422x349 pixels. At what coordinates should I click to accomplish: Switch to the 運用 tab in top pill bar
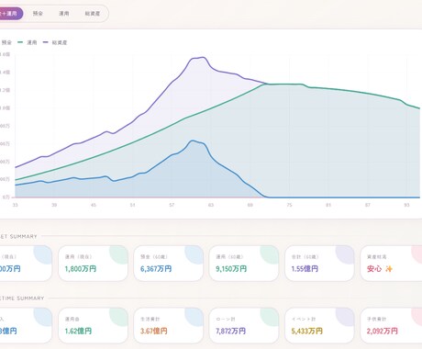tap(64, 14)
